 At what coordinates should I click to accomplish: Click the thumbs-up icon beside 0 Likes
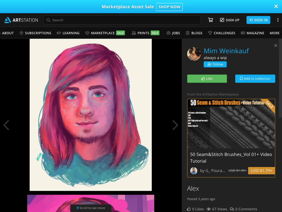click(x=189, y=209)
